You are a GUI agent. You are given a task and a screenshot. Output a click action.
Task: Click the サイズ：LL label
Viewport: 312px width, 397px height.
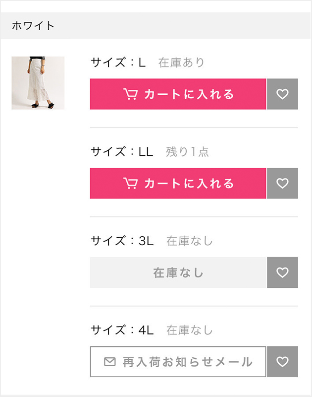coord(122,151)
